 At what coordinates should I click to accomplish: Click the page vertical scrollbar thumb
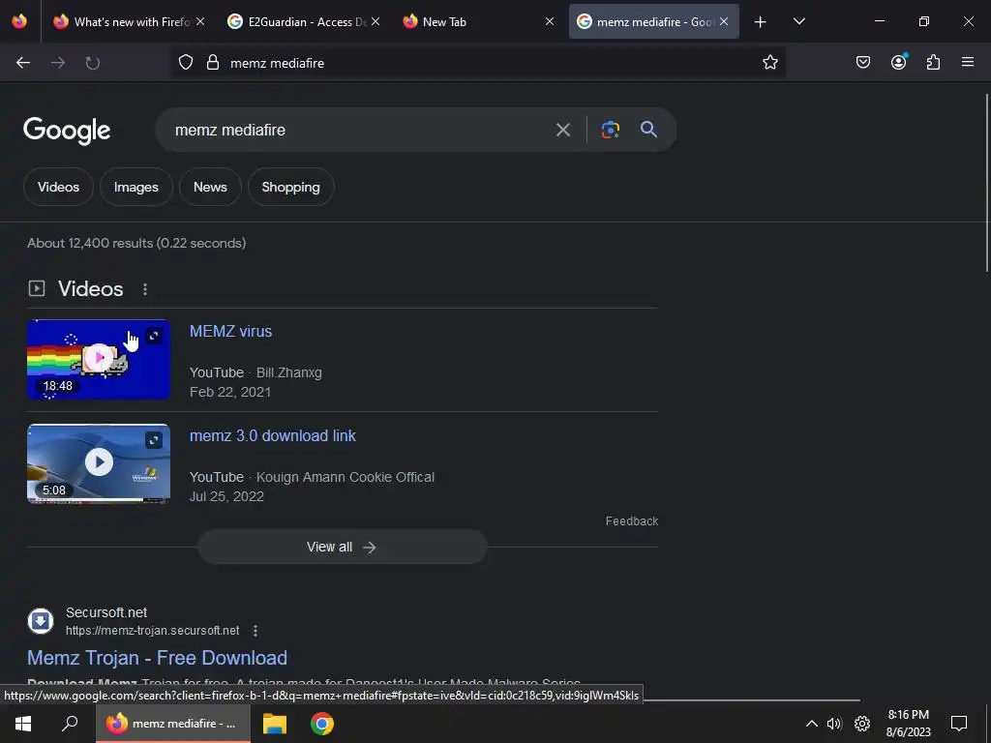point(987,183)
